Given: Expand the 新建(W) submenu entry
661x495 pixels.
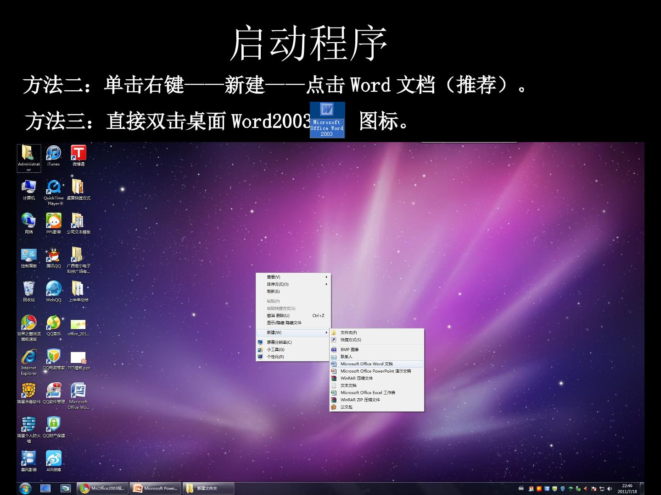Looking at the screenshot, I should 293,333.
